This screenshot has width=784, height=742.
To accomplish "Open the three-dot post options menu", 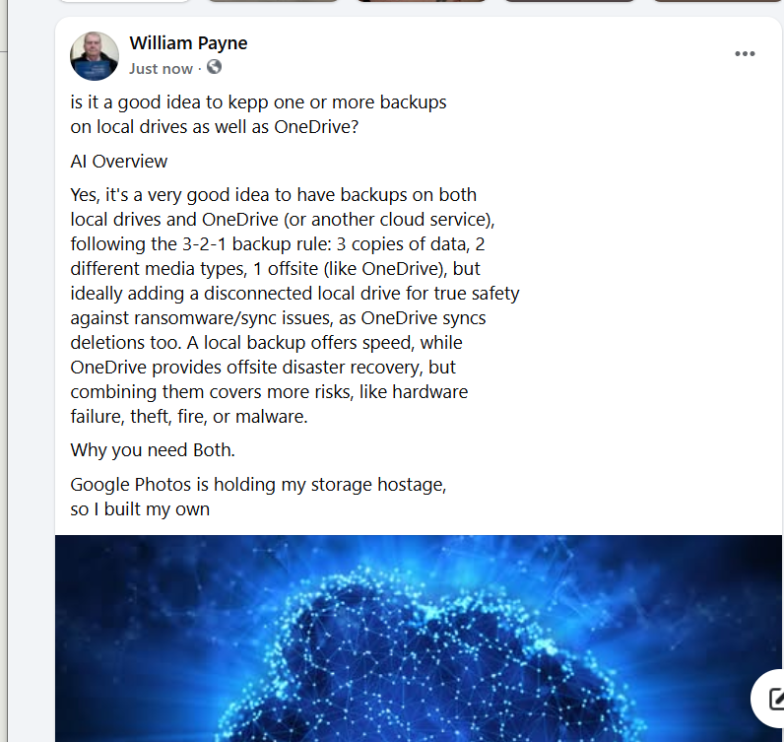I will pos(745,53).
